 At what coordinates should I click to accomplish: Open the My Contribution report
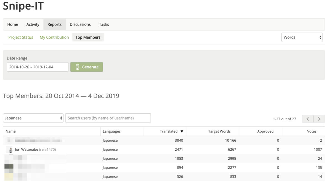tap(54, 37)
